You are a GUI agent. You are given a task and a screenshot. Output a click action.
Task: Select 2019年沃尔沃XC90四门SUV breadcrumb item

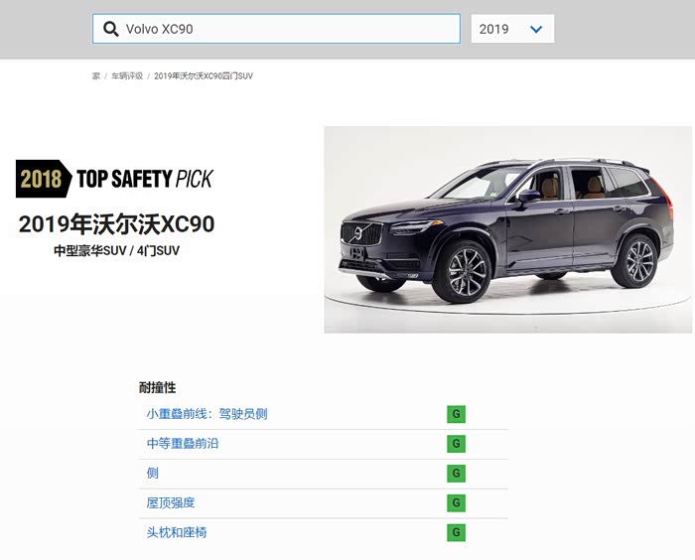[x=204, y=75]
